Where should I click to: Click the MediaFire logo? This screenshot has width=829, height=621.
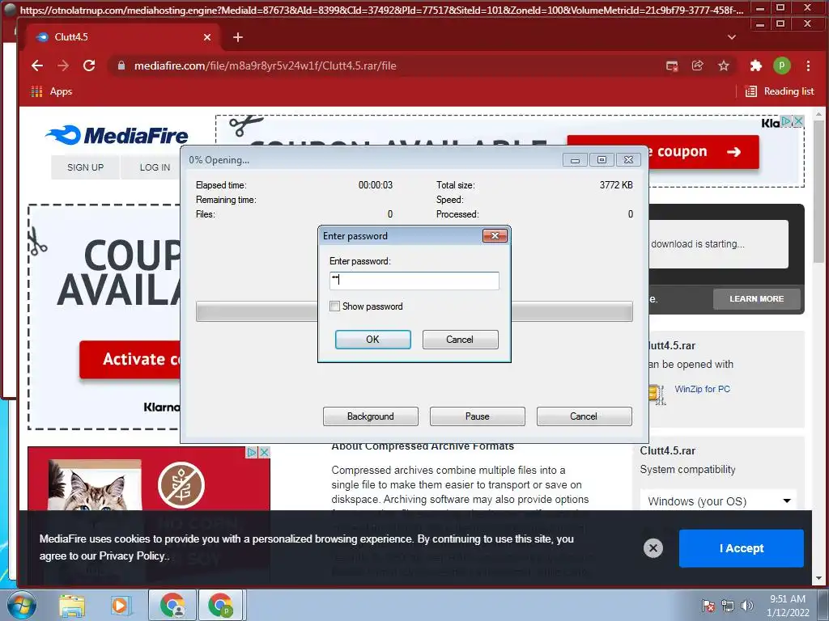coord(117,136)
